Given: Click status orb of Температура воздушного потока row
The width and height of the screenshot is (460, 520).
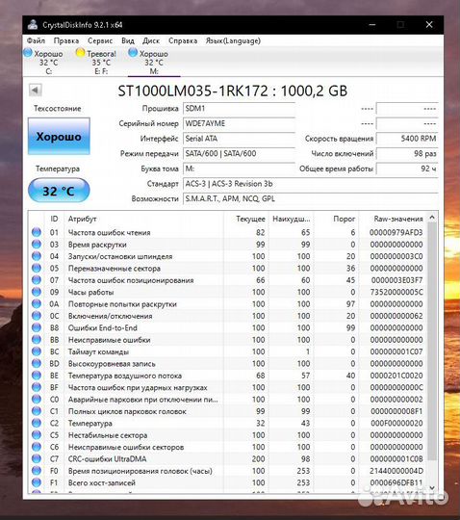Looking at the screenshot, I should [37, 376].
